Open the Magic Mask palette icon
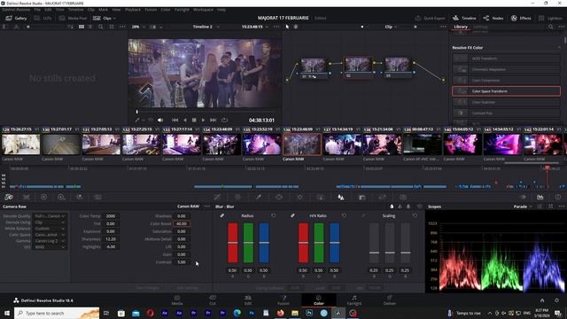The width and height of the screenshot is (567, 319). click(321, 197)
